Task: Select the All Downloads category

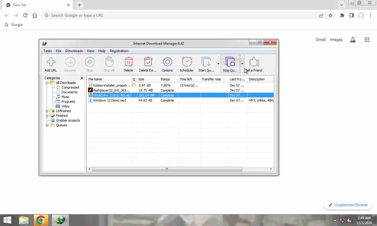Action: 66,83
